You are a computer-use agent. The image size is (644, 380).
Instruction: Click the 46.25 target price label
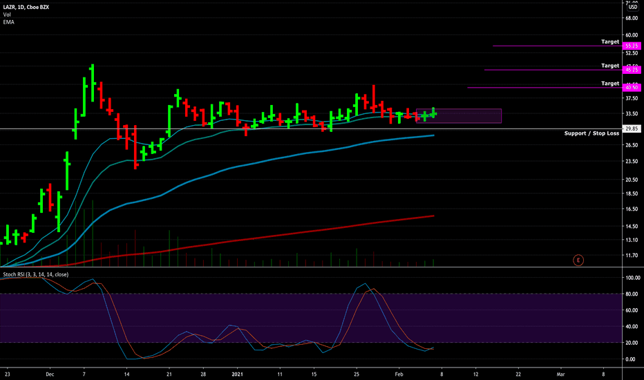632,70
